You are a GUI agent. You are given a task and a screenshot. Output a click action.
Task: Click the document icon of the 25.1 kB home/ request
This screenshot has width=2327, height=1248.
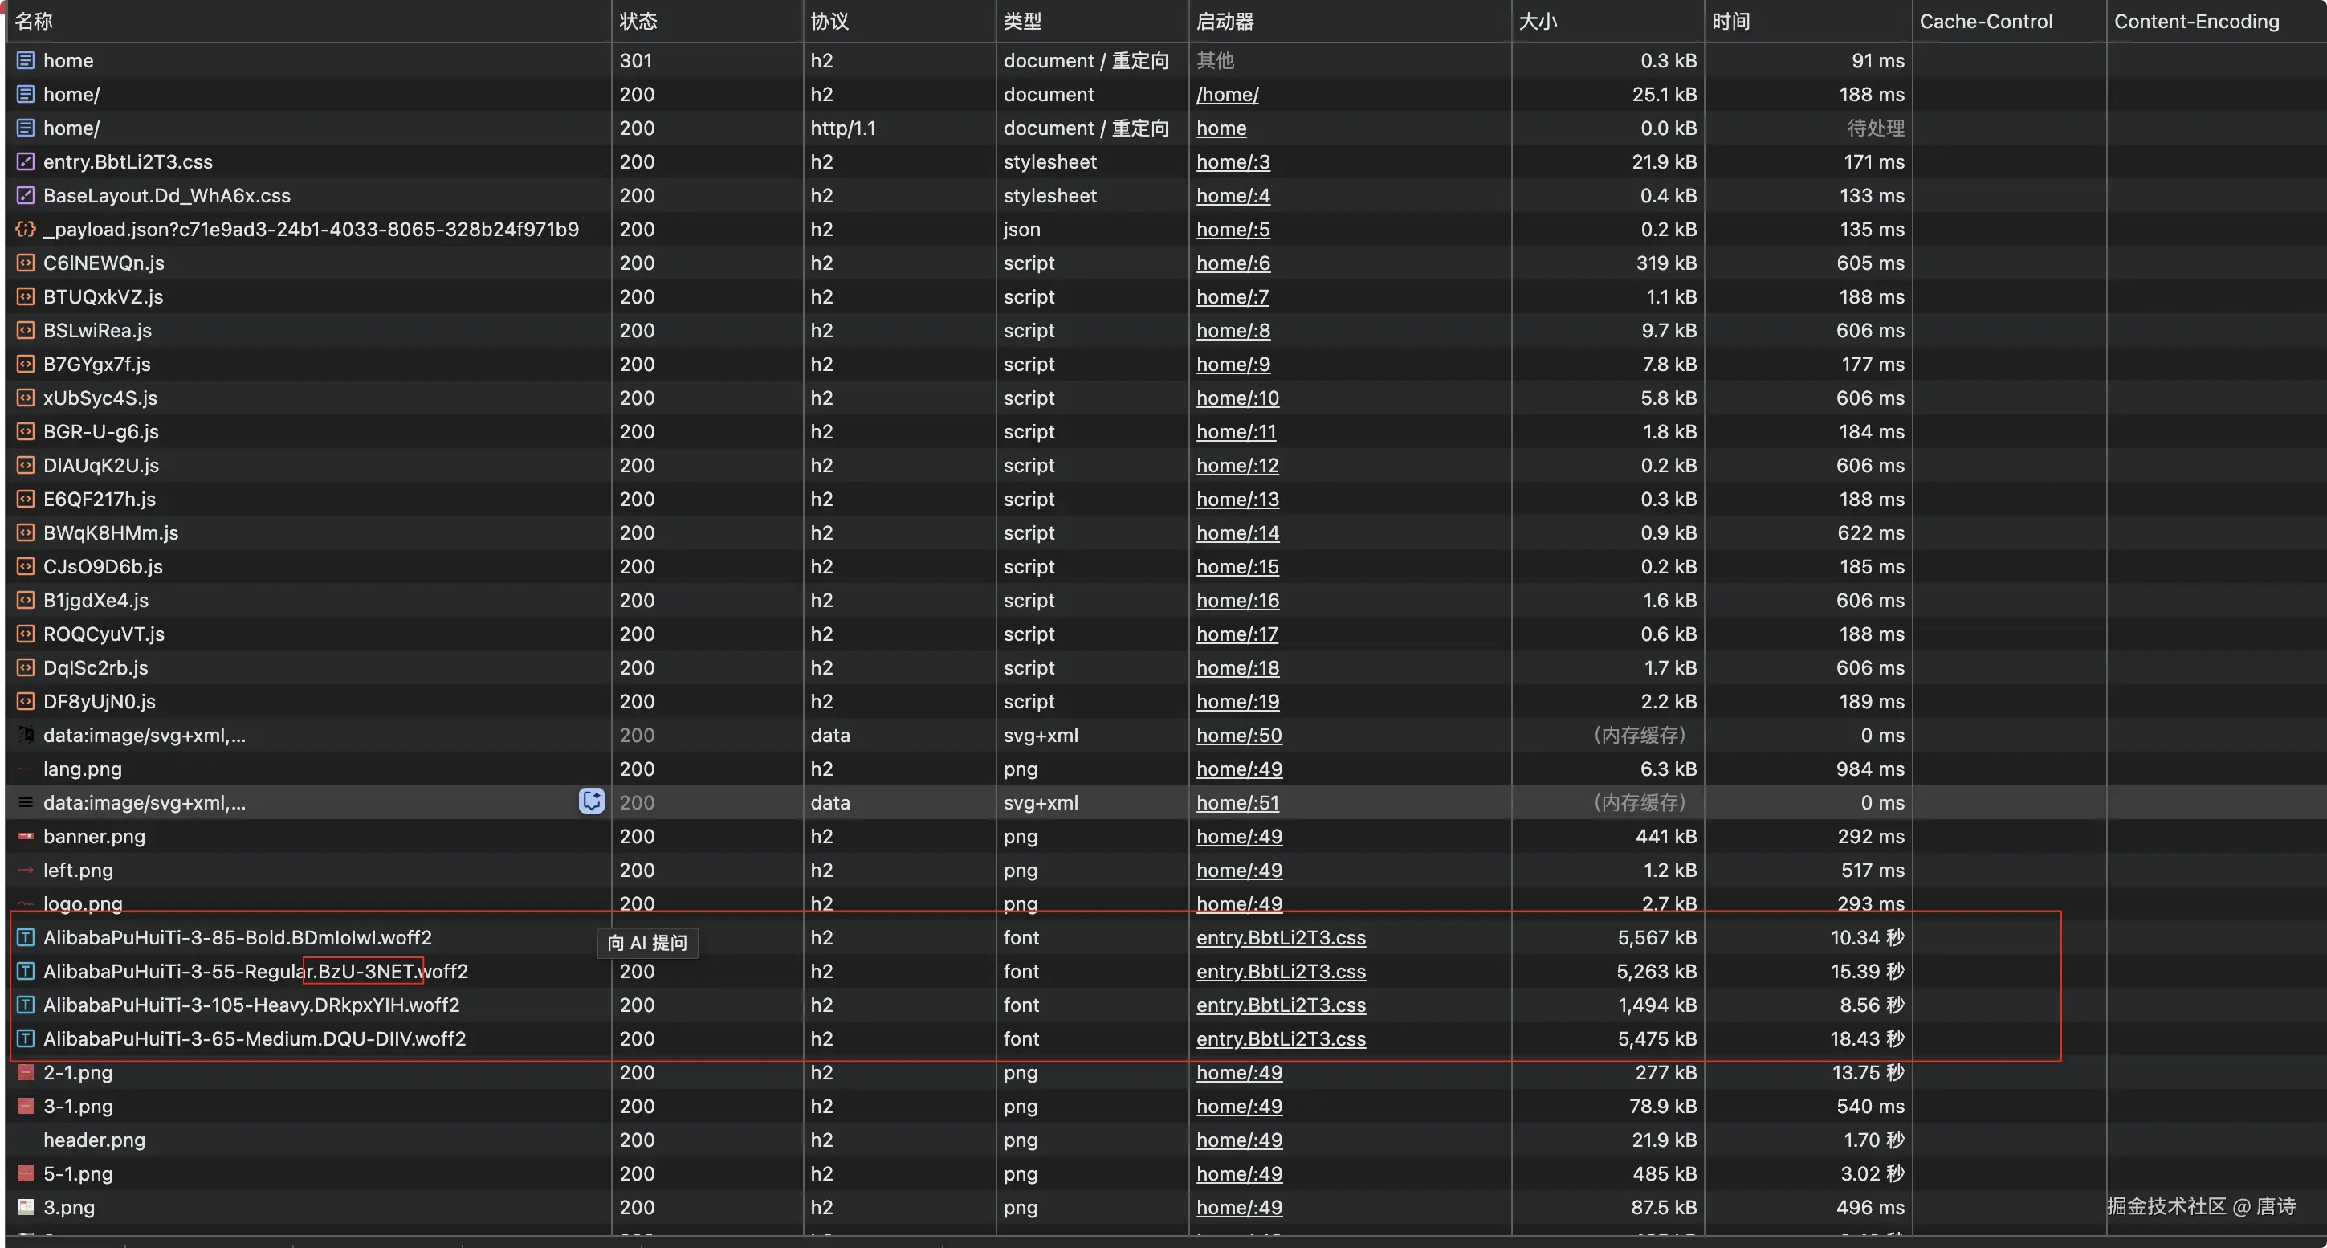(26, 94)
